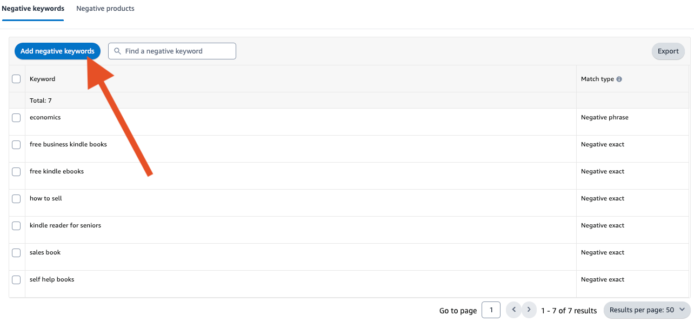The width and height of the screenshot is (694, 322).
Task: Check the 'economics' keyword checkbox
Action: [16, 117]
